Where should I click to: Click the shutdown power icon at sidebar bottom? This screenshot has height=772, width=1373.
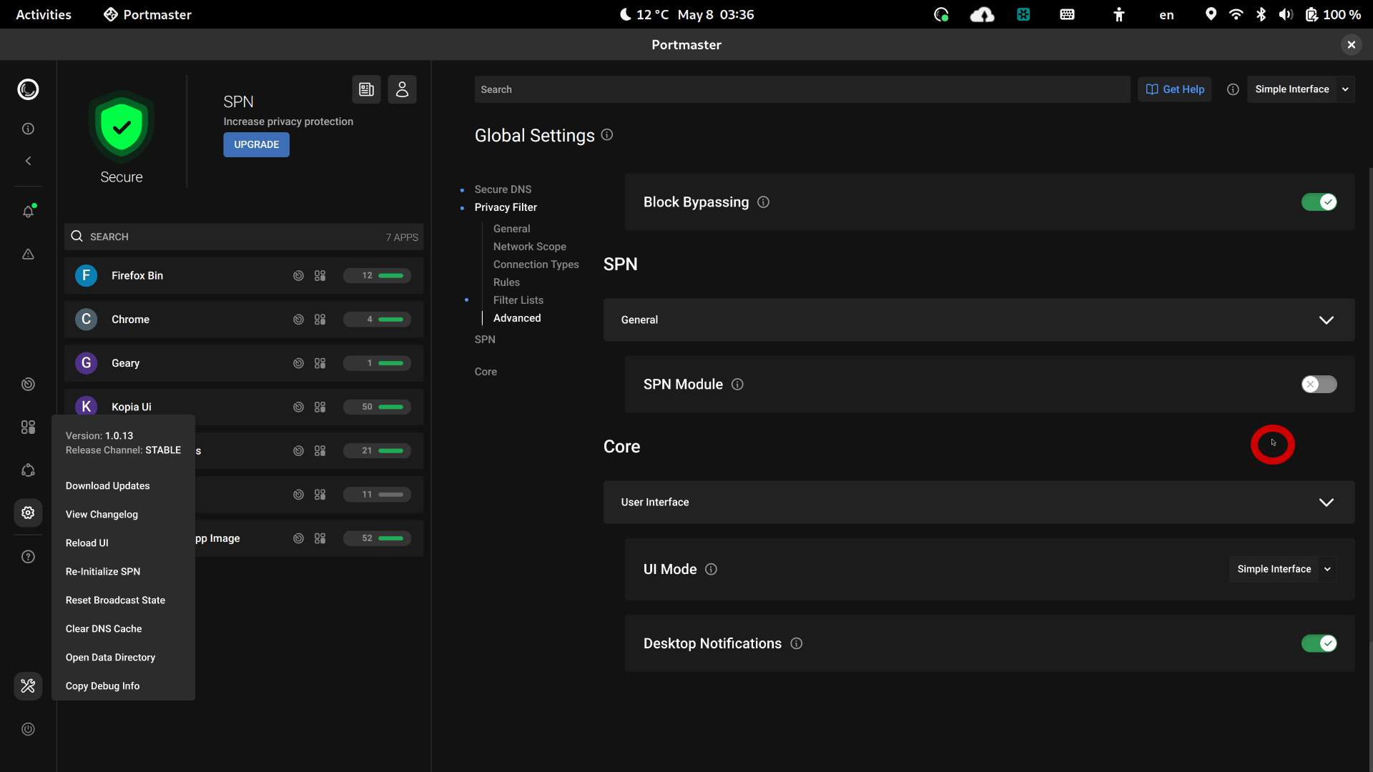(x=29, y=729)
